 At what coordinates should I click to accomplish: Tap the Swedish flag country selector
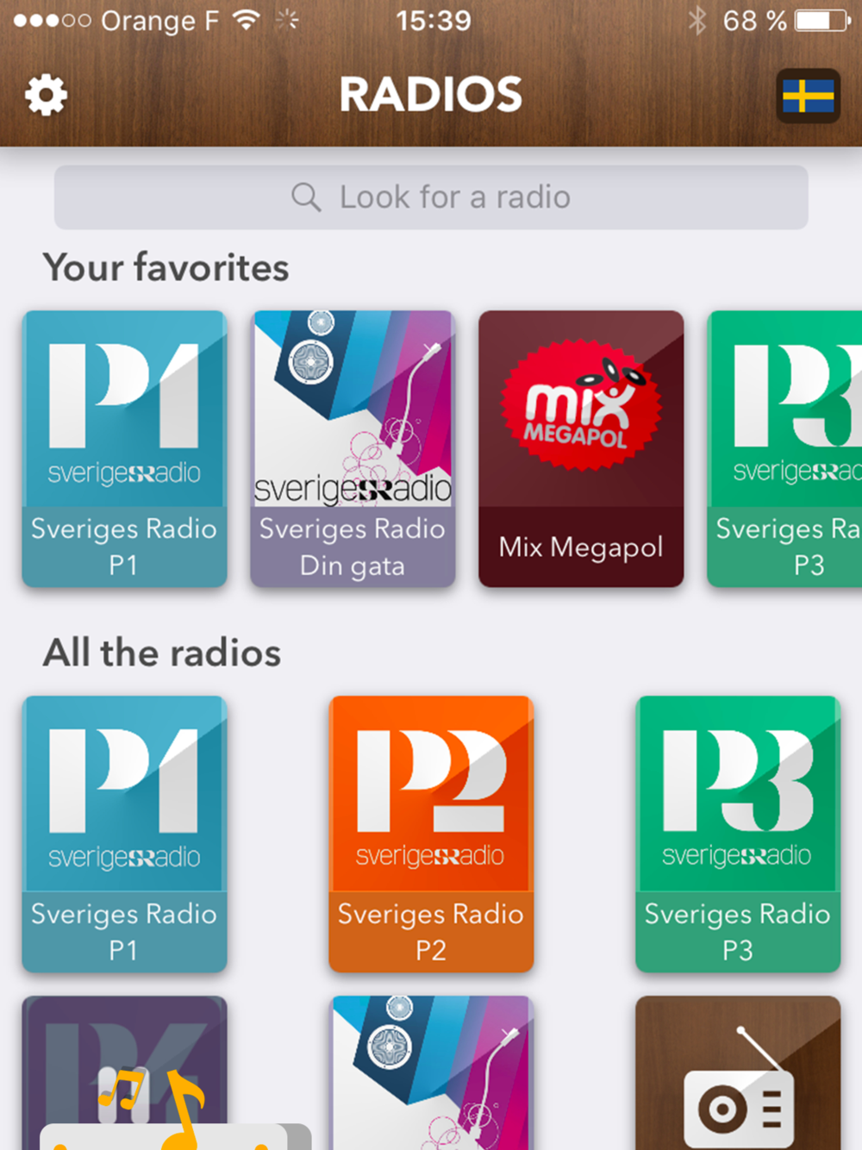[808, 96]
